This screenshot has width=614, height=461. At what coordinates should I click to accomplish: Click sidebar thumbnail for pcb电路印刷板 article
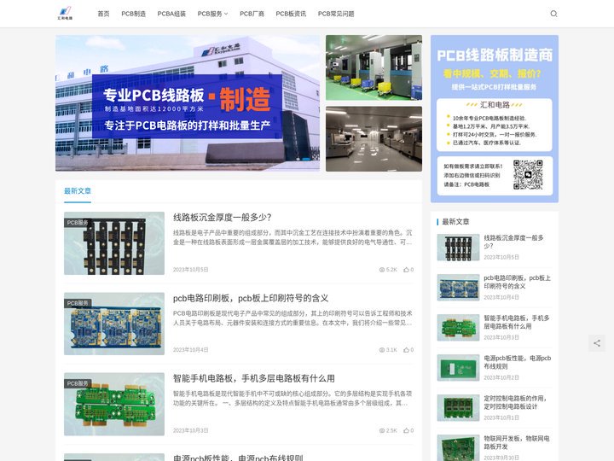(458, 288)
